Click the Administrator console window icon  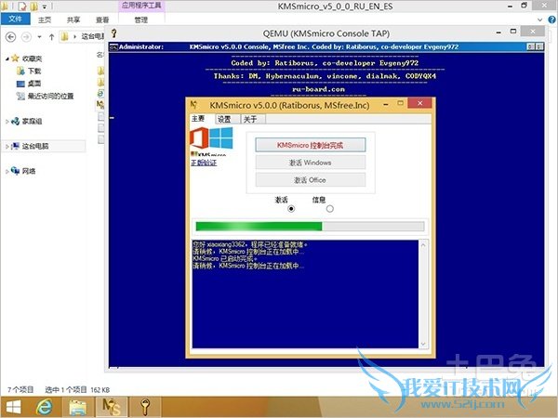pyautogui.click(x=113, y=46)
